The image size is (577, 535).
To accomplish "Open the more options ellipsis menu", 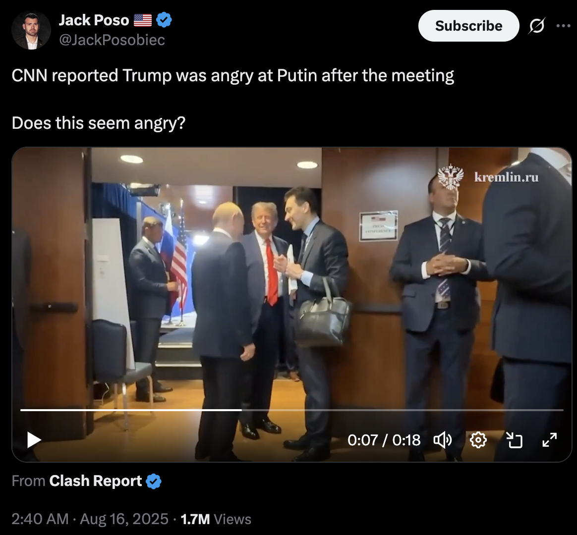I will tap(563, 26).
